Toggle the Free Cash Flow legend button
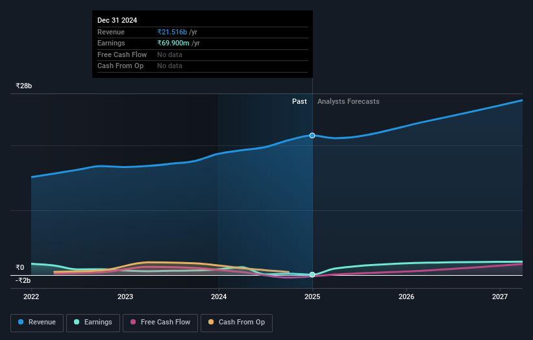The height and width of the screenshot is (340, 533). pos(160,322)
